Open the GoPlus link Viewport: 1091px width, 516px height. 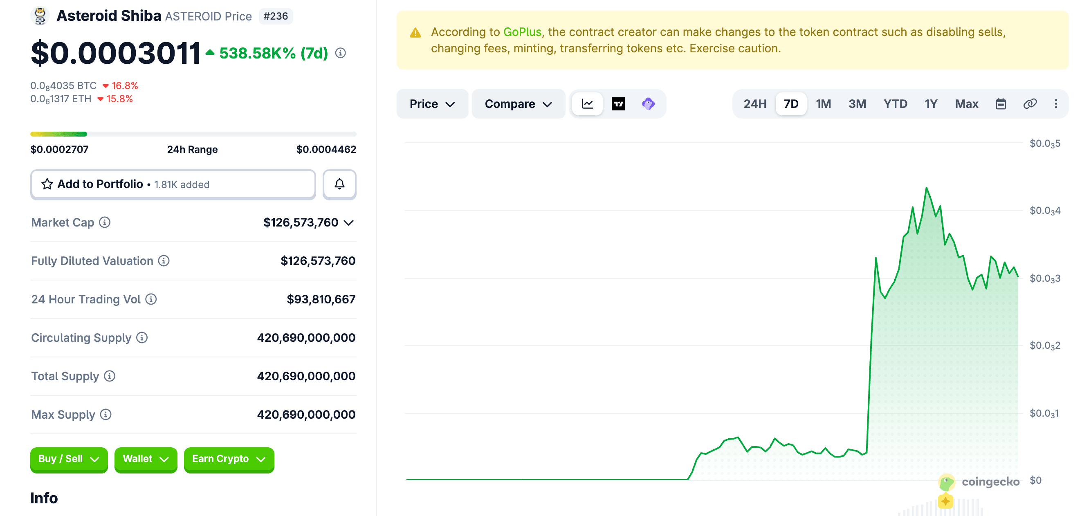click(522, 32)
